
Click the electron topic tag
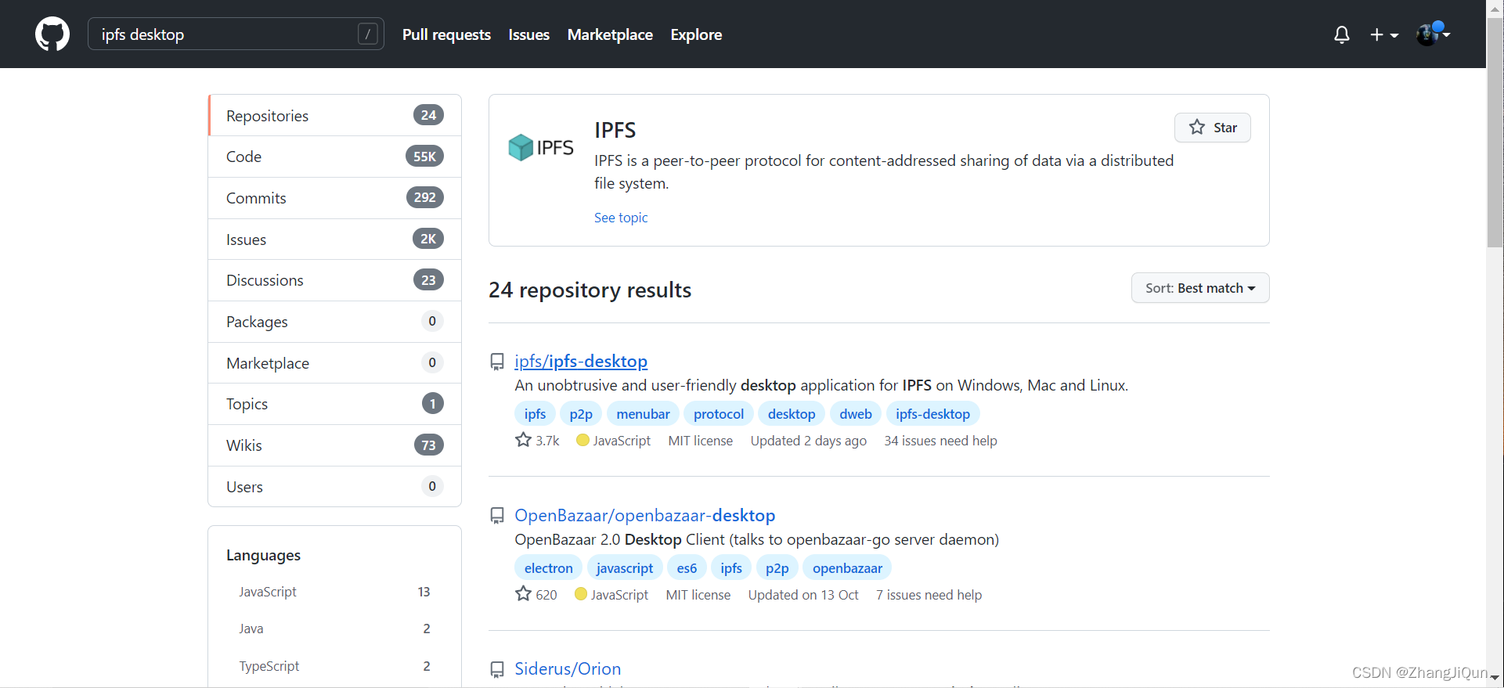point(549,568)
